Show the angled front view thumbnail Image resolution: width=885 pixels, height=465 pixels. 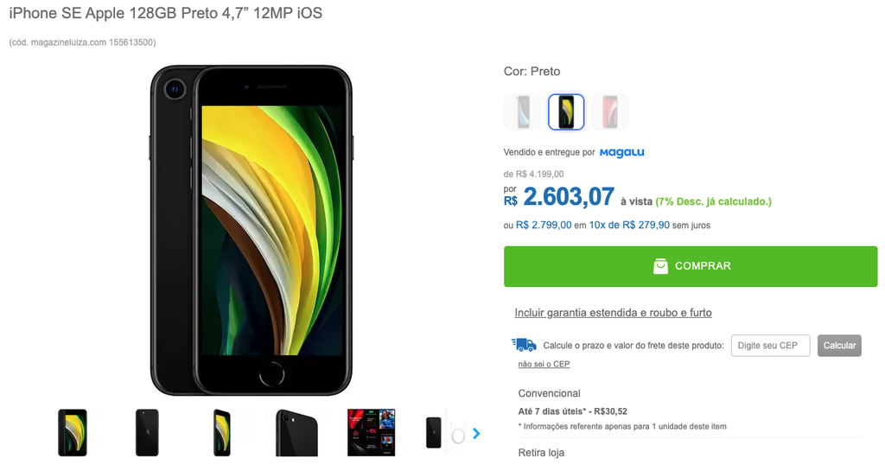222,433
